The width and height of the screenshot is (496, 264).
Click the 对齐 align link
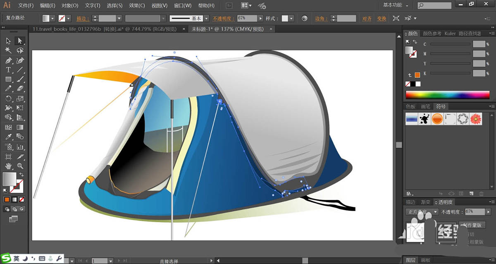coord(367,19)
